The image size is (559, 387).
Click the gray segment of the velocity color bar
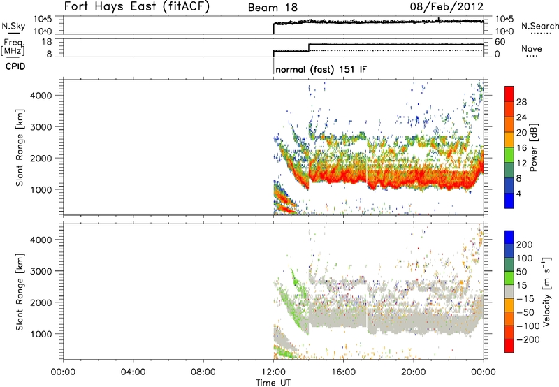pyautogui.click(x=509, y=291)
